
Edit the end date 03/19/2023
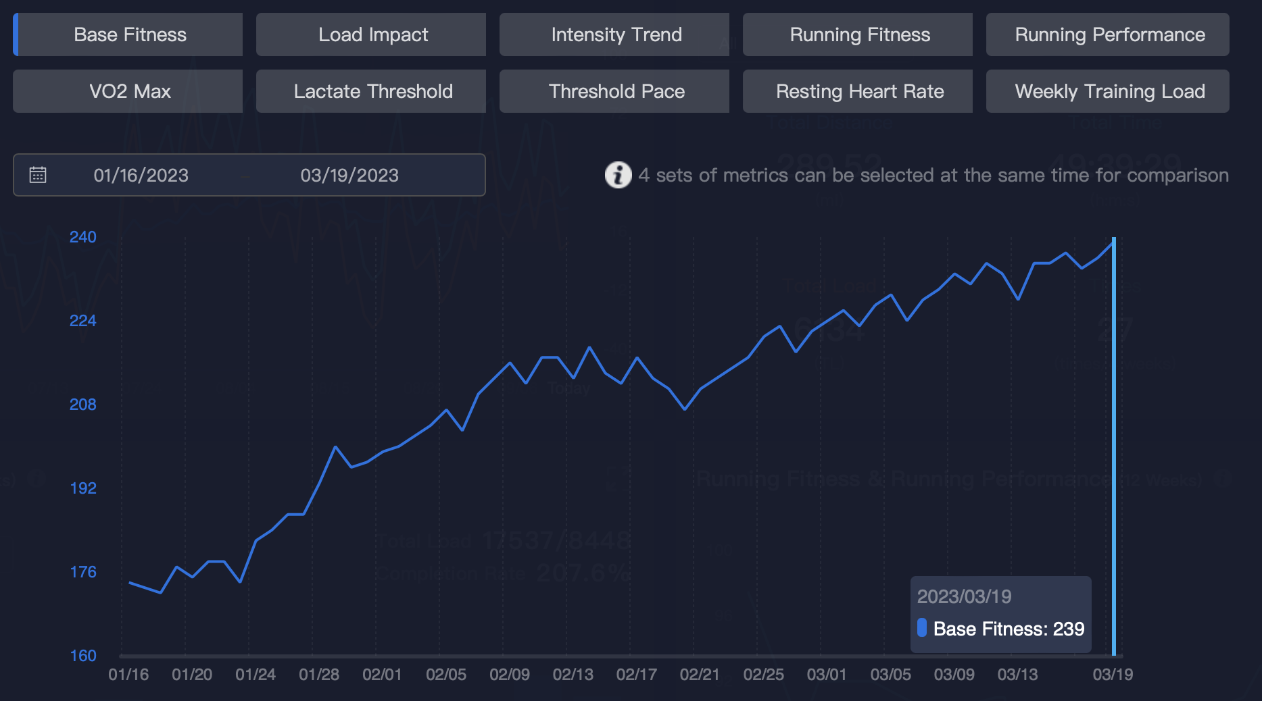(x=349, y=176)
